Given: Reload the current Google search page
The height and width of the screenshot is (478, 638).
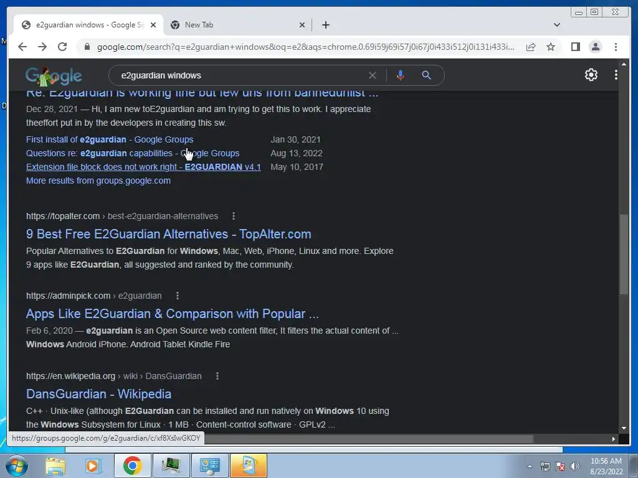Looking at the screenshot, I should pyautogui.click(x=62, y=47).
